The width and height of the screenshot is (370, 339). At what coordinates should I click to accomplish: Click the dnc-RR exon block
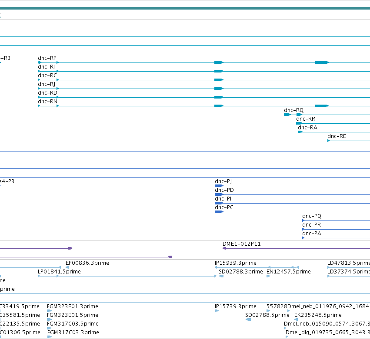(x=299, y=123)
